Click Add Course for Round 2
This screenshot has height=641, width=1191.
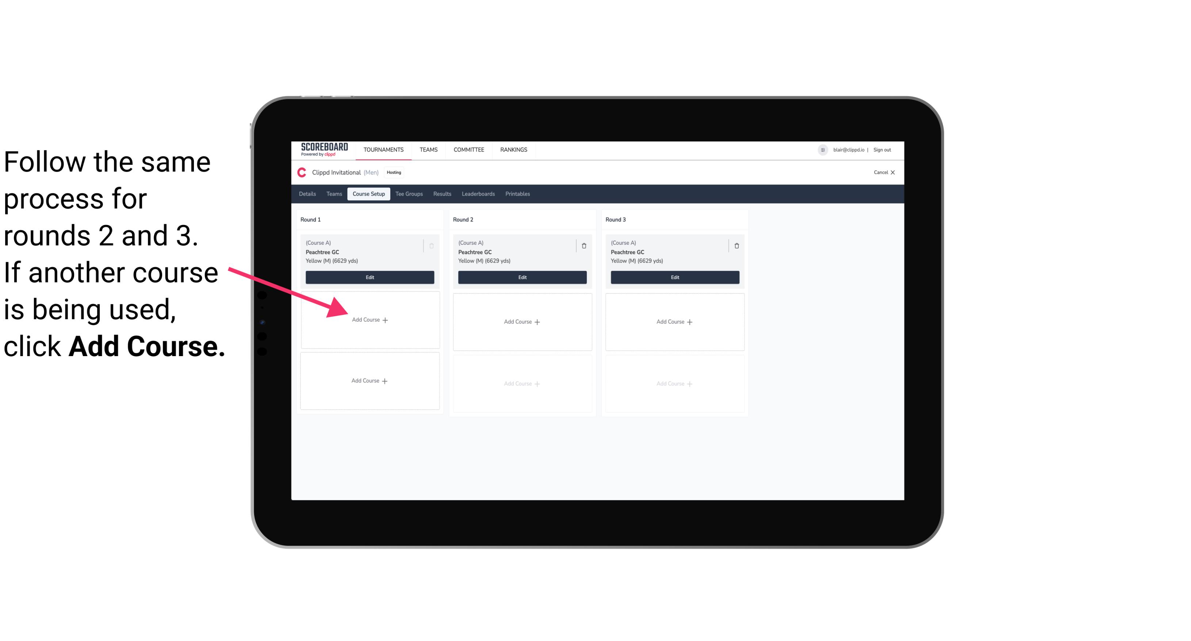point(522,321)
